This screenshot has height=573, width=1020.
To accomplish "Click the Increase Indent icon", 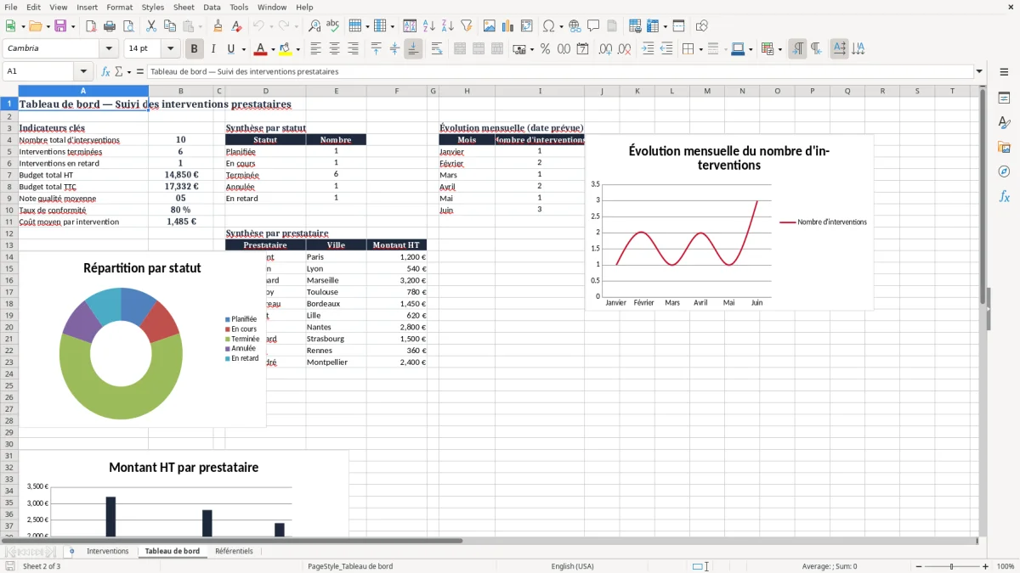I will coord(648,49).
